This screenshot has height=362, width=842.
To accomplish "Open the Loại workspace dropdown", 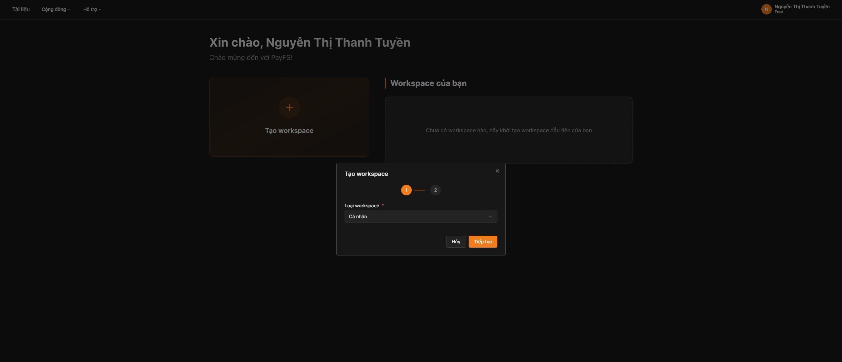I will [x=417, y=217].
